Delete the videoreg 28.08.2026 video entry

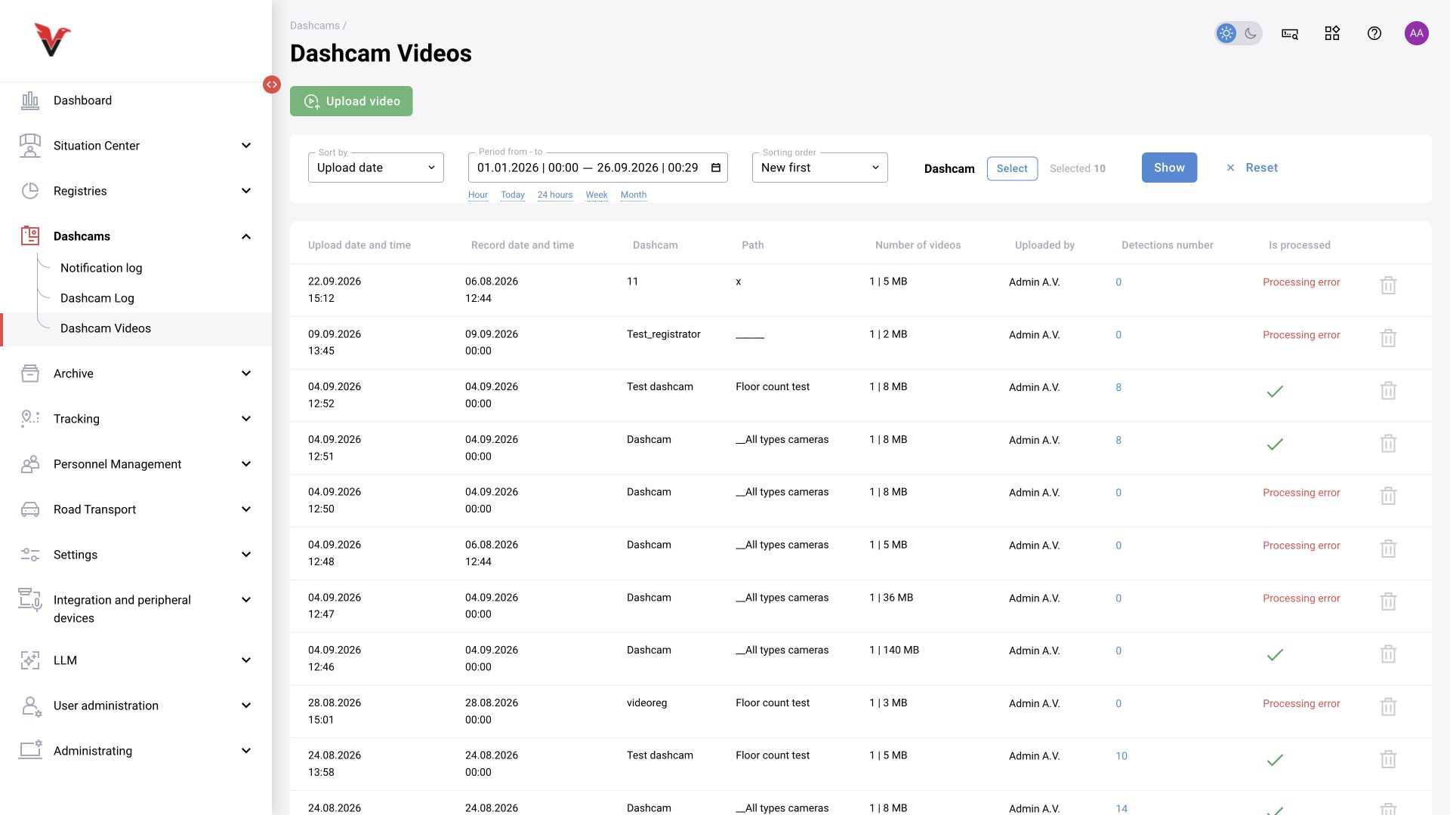pos(1388,707)
